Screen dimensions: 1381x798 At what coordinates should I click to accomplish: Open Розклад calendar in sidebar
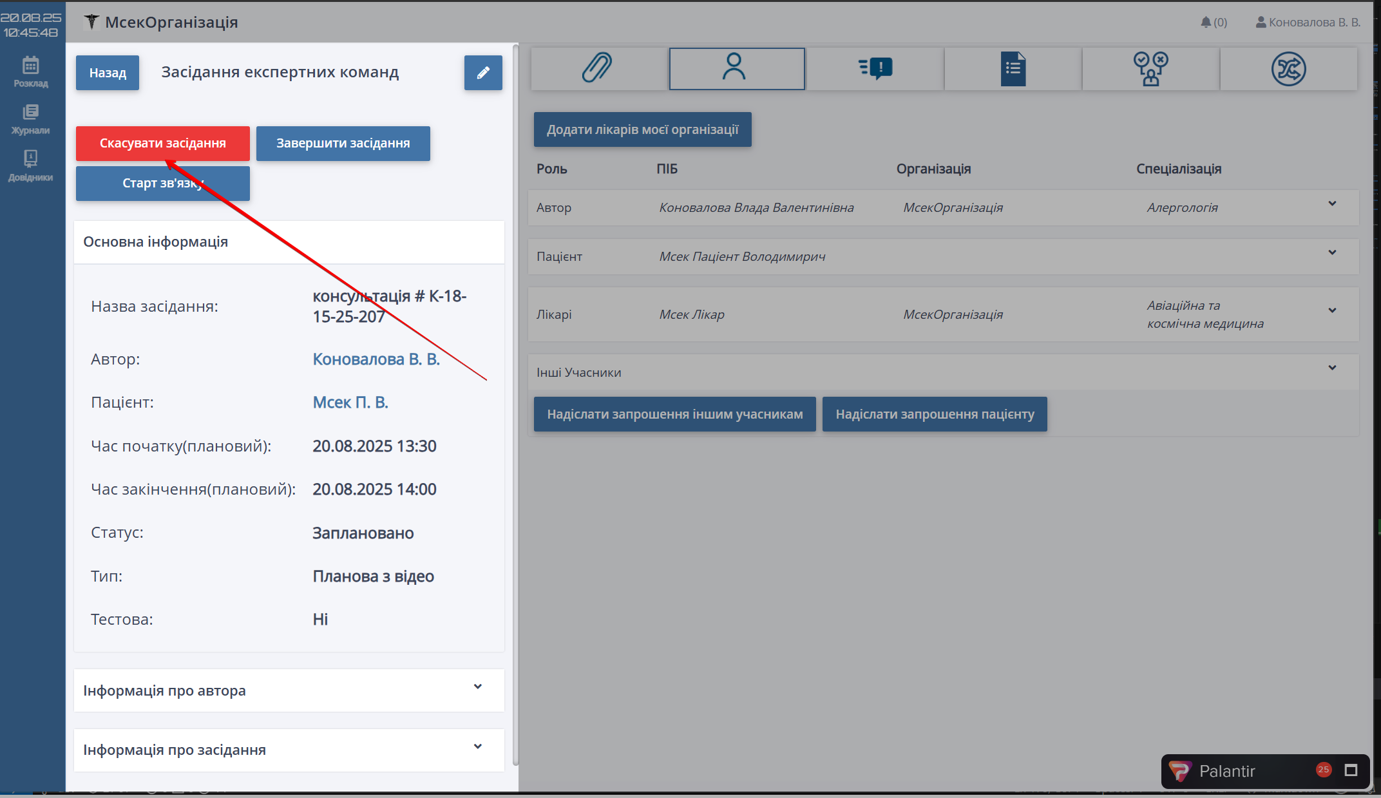pyautogui.click(x=31, y=71)
